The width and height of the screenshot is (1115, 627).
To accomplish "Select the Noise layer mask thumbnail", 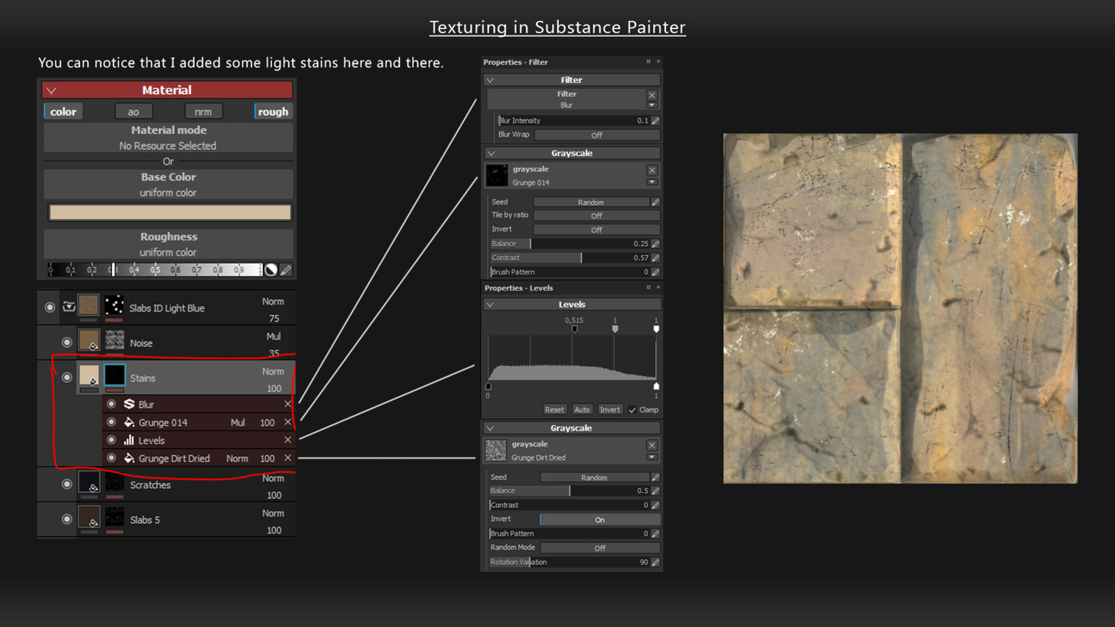I will coord(114,340).
